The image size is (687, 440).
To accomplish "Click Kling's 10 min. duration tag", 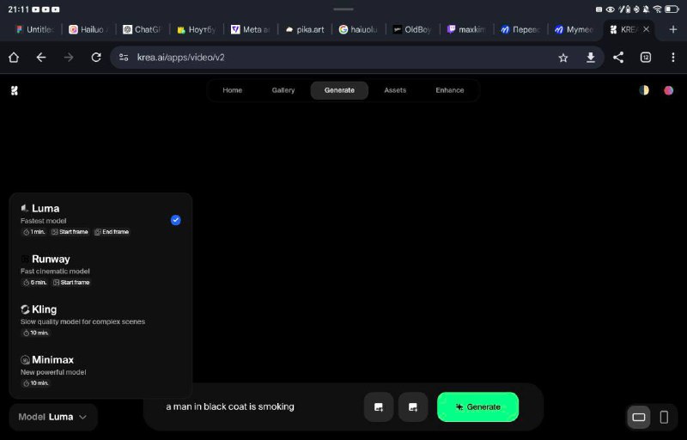I will click(35, 333).
